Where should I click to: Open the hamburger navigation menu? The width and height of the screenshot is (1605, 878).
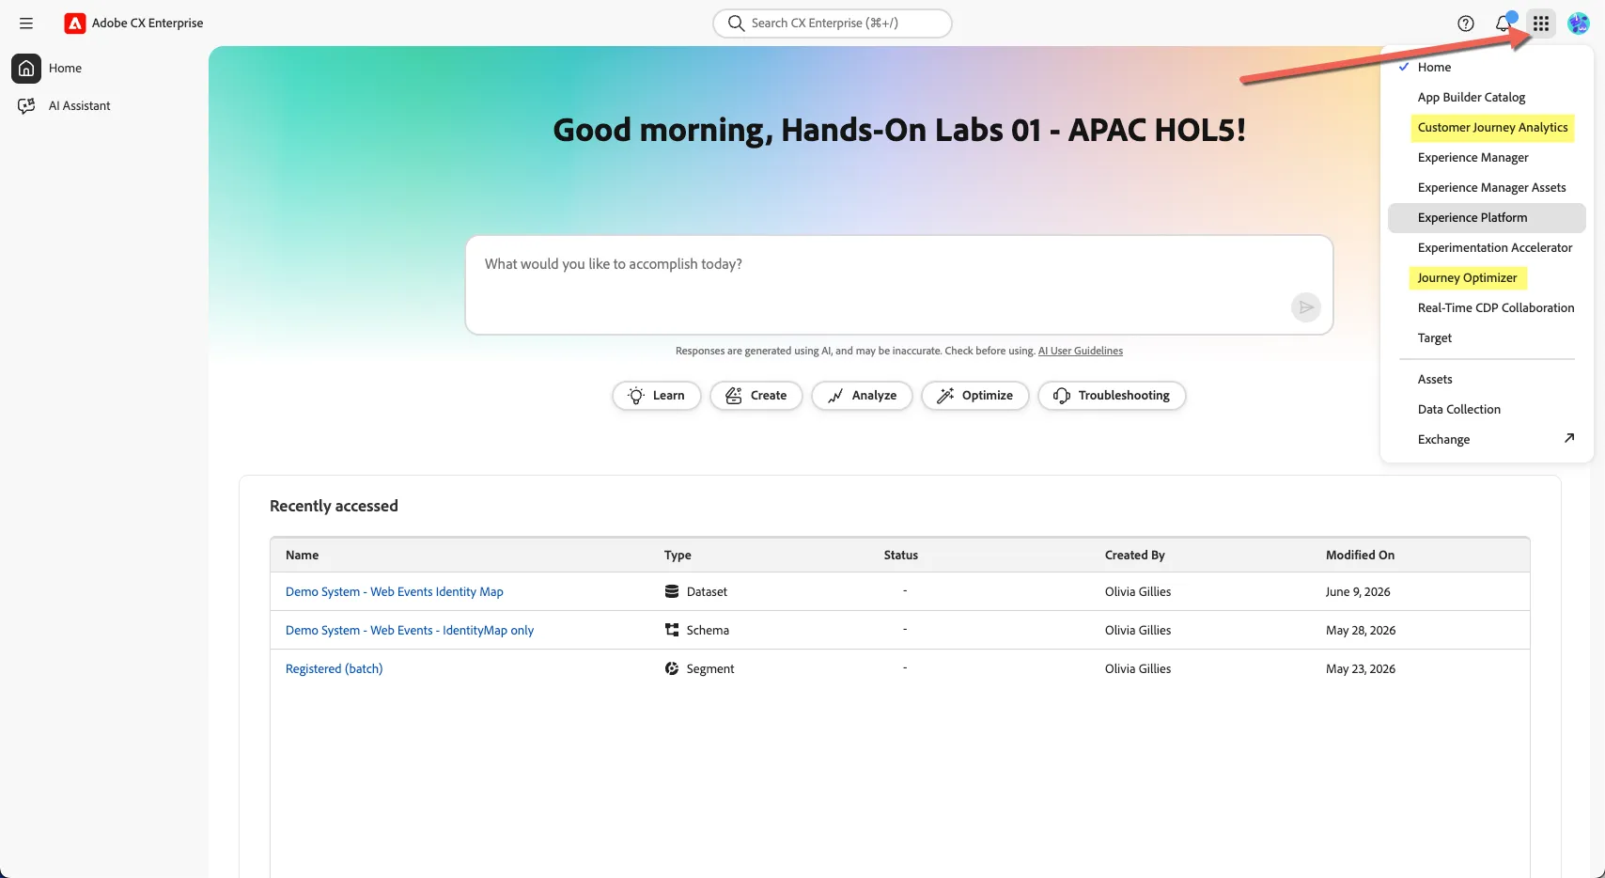click(x=26, y=24)
